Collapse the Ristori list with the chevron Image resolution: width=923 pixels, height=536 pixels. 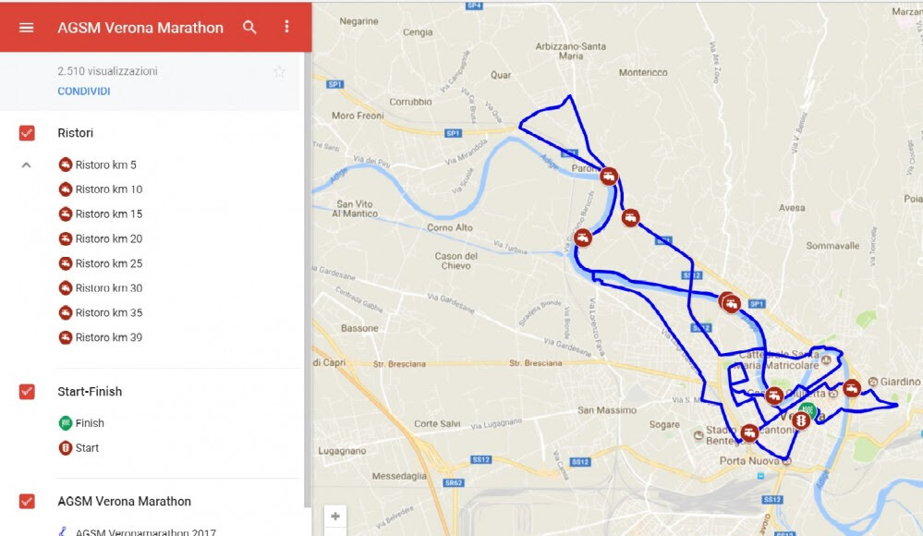[x=27, y=165]
